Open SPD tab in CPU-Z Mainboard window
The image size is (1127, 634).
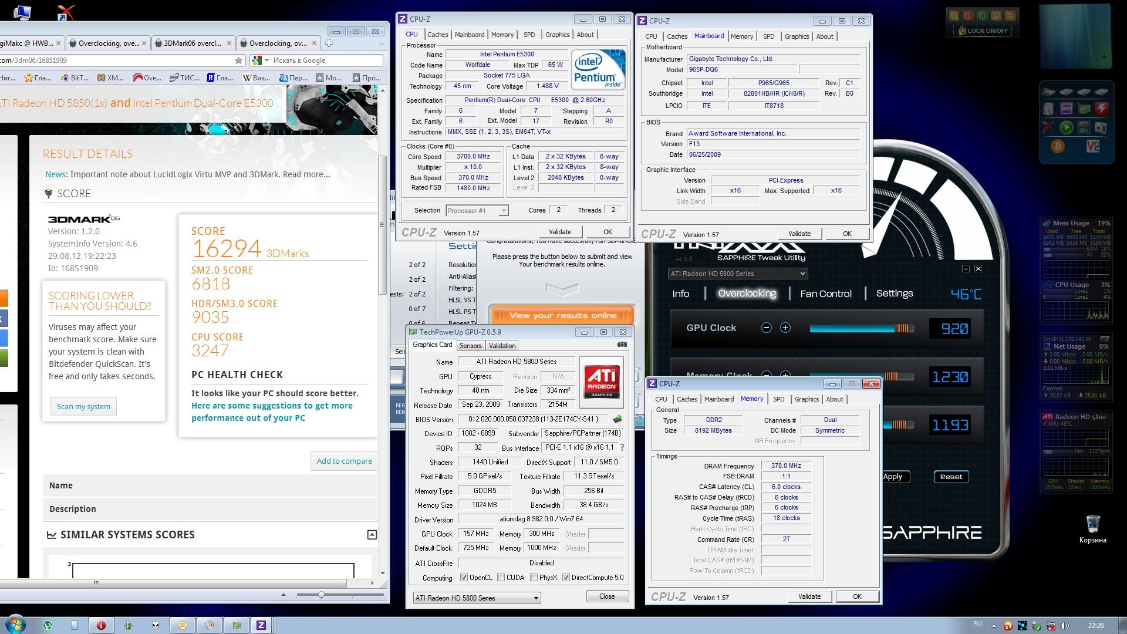tap(768, 36)
